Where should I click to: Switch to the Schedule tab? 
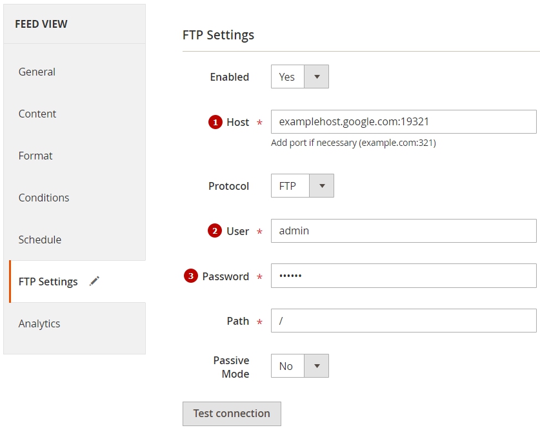point(40,240)
